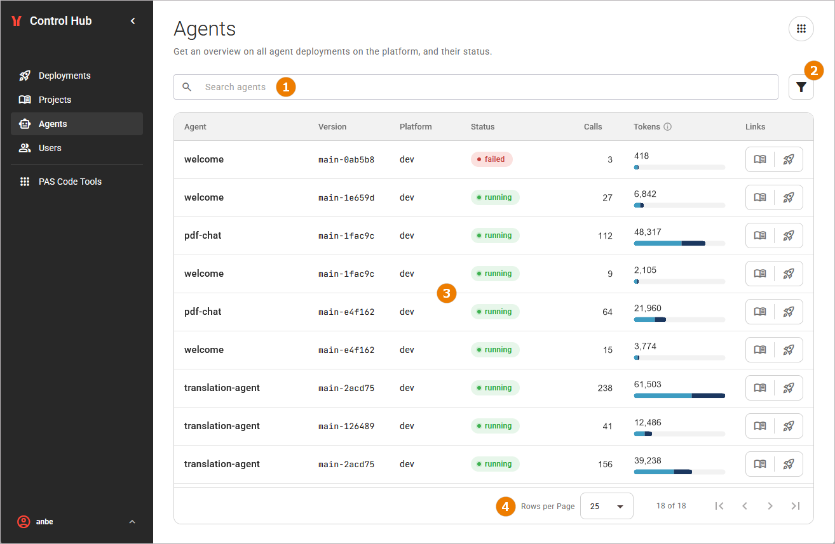Collapse the Control Hub sidebar
This screenshot has height=544, width=835.
133,21
